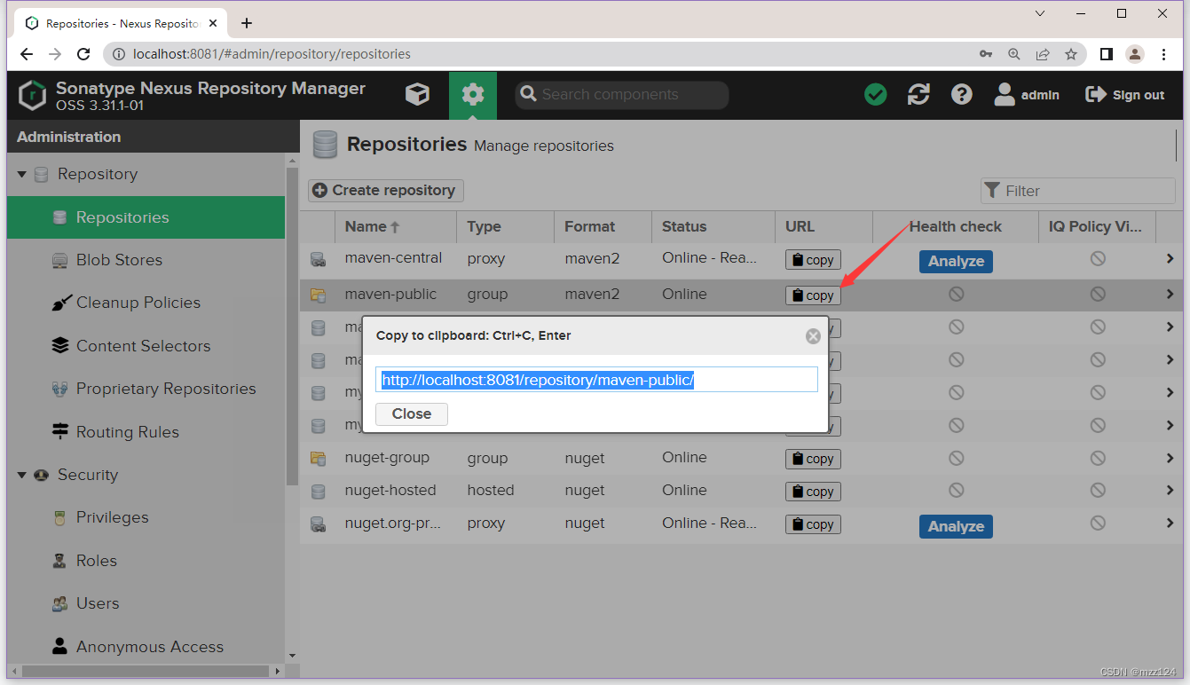Open the browser profile avatar icon

tap(1135, 54)
